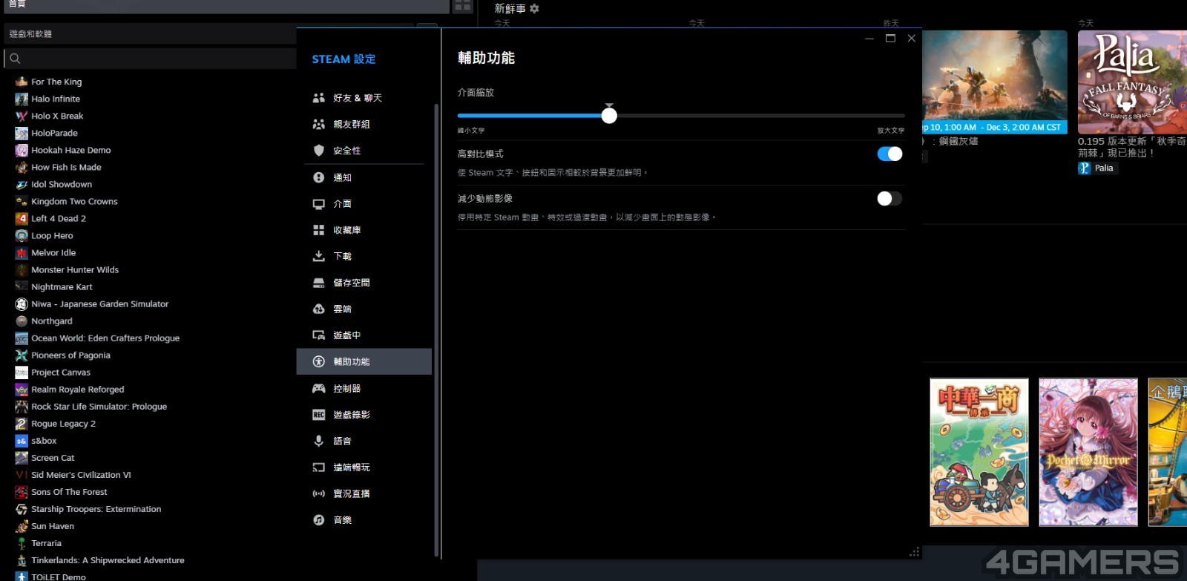
Task: Select Starship Troopers: Extermination
Action: (x=96, y=508)
